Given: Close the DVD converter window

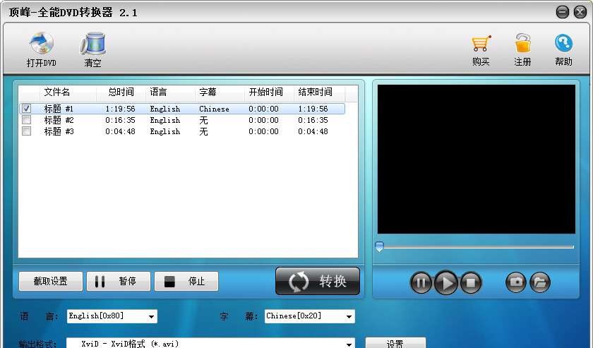Looking at the screenshot, I should tap(580, 12).
